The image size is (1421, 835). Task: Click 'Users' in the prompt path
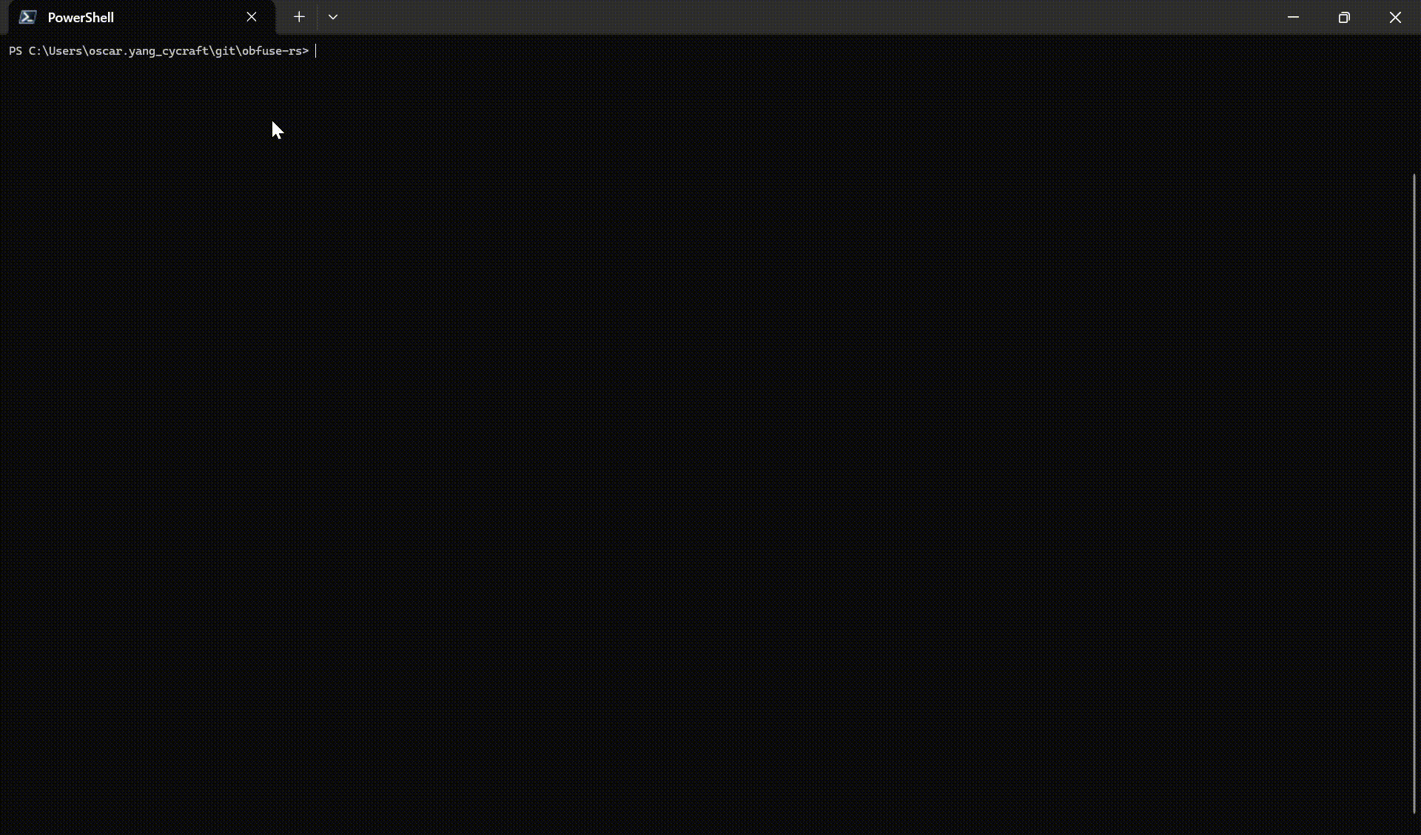click(x=65, y=51)
